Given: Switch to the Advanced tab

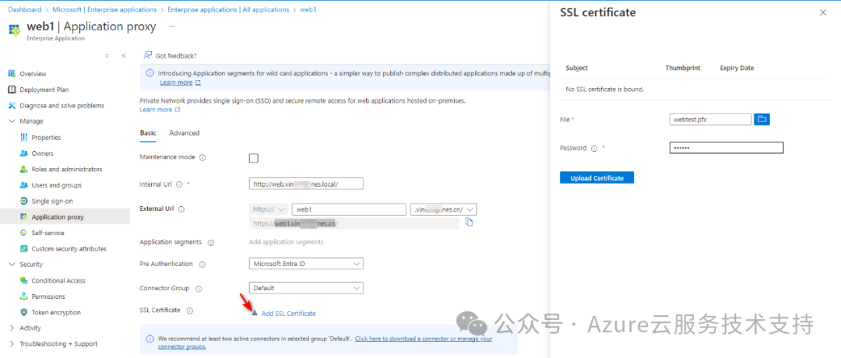Looking at the screenshot, I should point(184,133).
